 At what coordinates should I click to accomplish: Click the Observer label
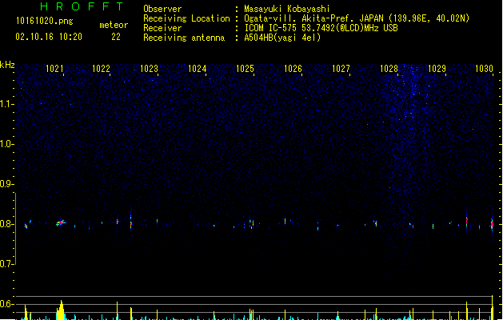(x=162, y=9)
